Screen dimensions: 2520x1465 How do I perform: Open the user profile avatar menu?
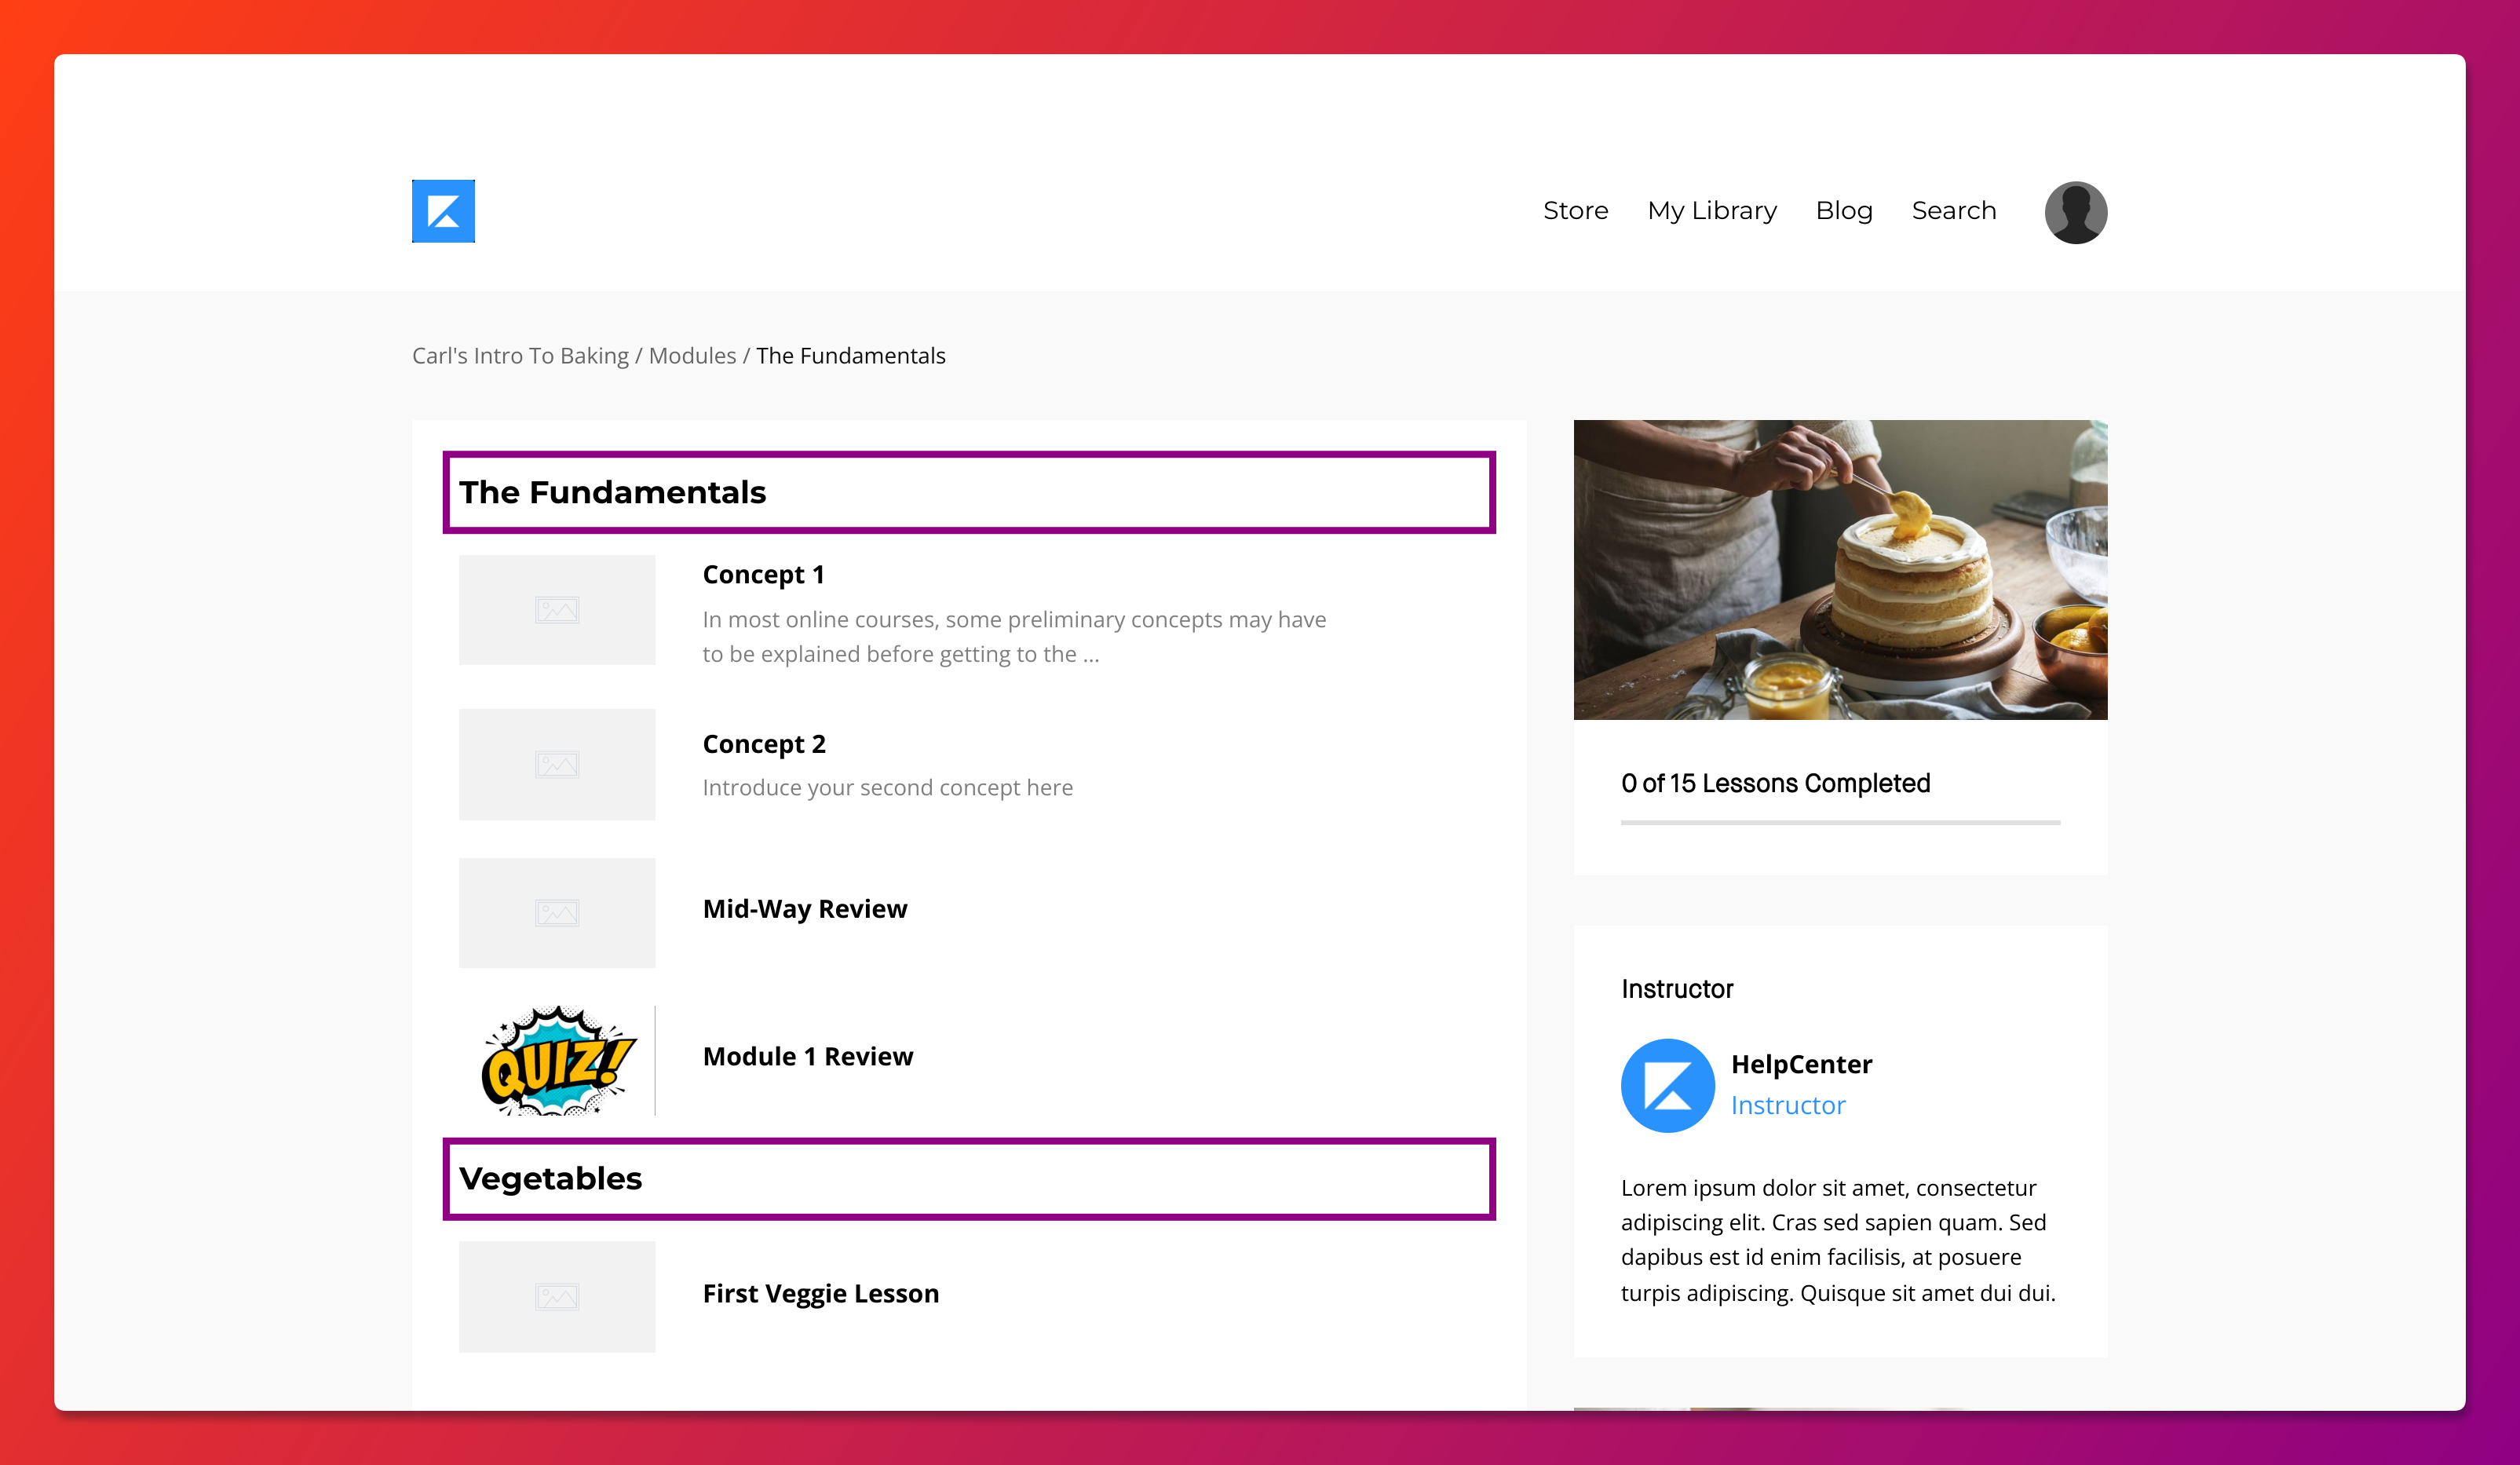click(x=2075, y=212)
